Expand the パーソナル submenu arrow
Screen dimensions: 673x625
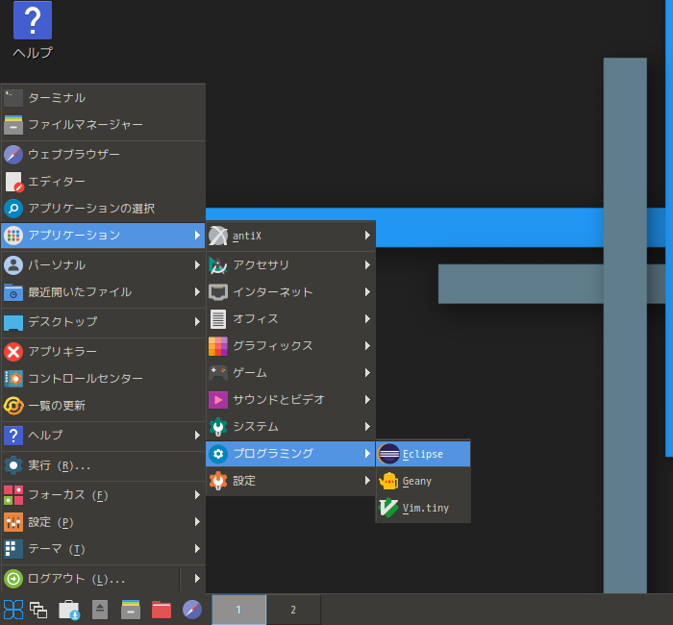click(197, 265)
